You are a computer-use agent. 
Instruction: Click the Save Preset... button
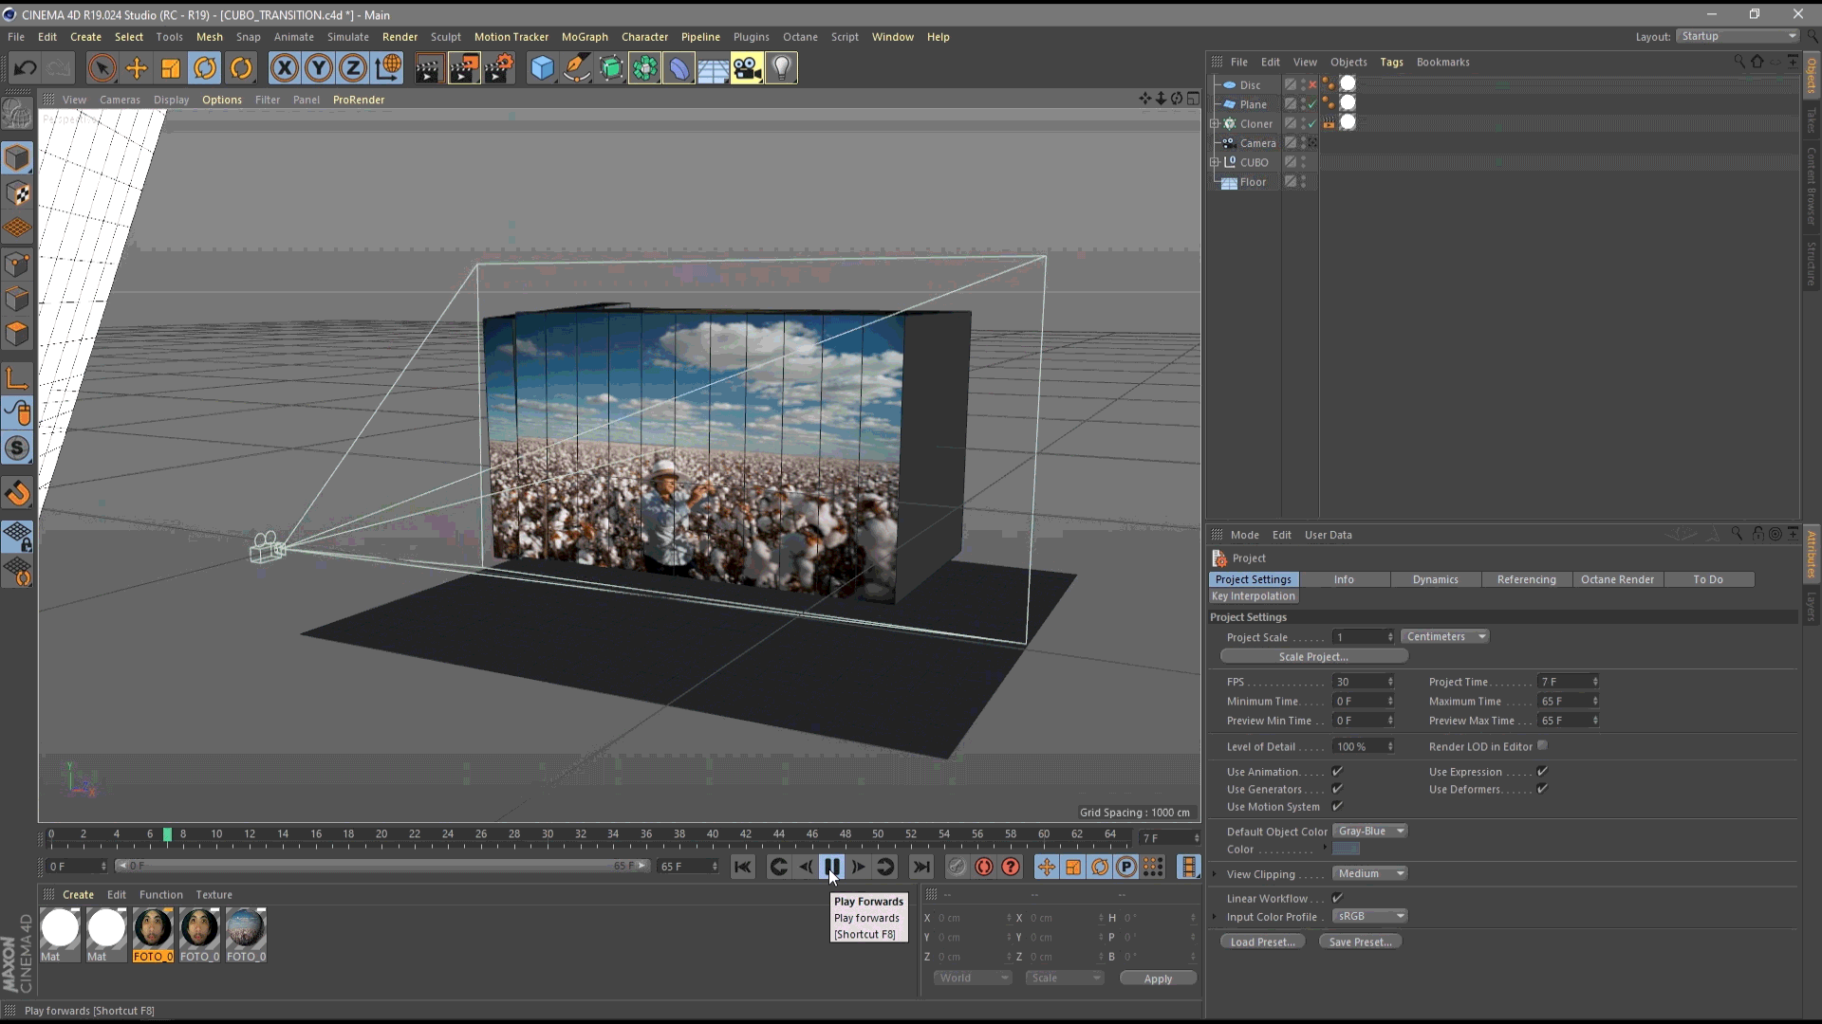pos(1360,942)
